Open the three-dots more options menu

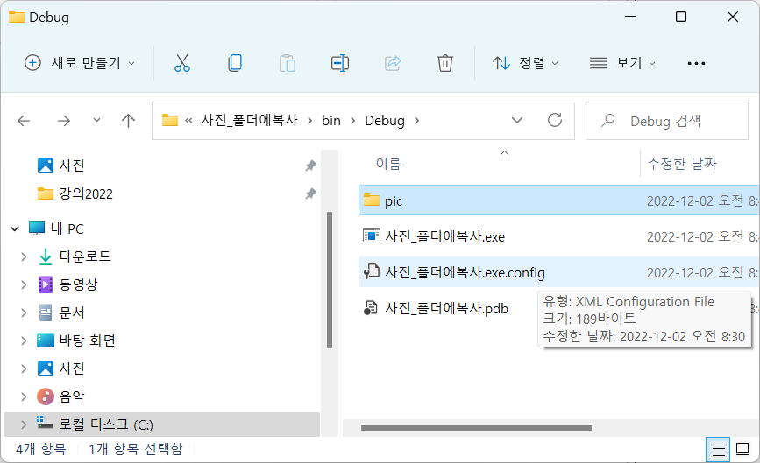pos(696,63)
